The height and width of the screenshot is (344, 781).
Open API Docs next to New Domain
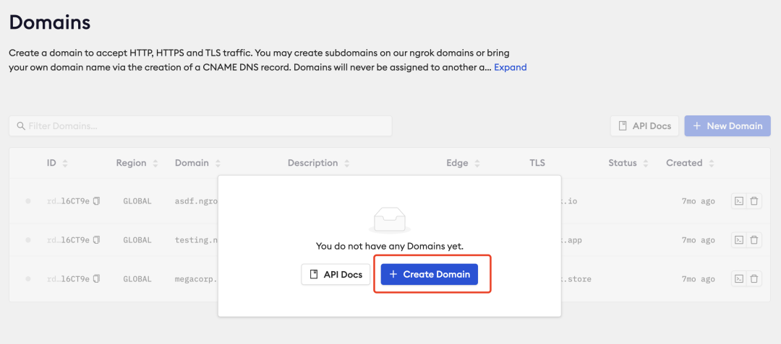[645, 126]
